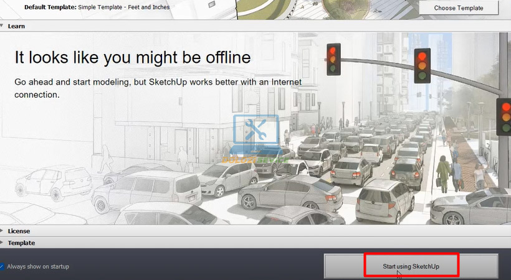This screenshot has width=511, height=280.
Task: Expand the Template section arrow
Action: coord(2,243)
